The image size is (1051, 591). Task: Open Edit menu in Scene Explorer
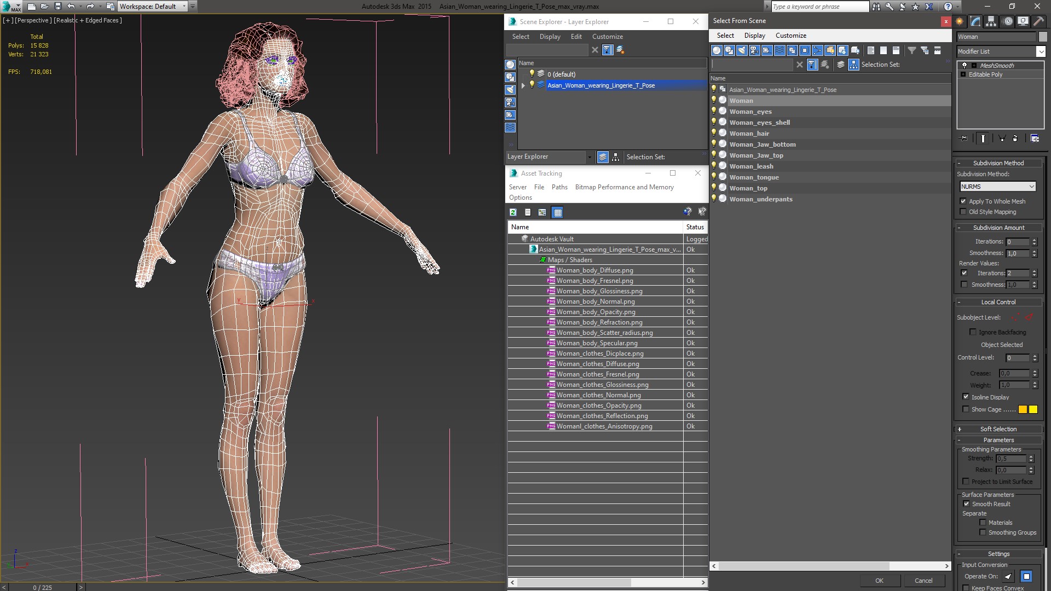click(576, 37)
